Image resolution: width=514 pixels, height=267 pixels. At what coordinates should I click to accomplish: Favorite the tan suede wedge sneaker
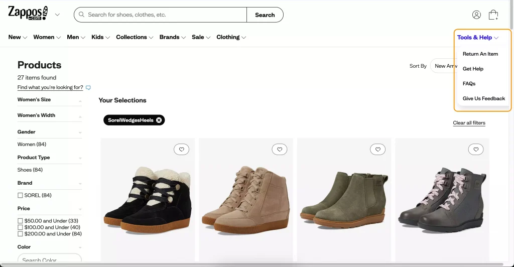tap(280, 150)
